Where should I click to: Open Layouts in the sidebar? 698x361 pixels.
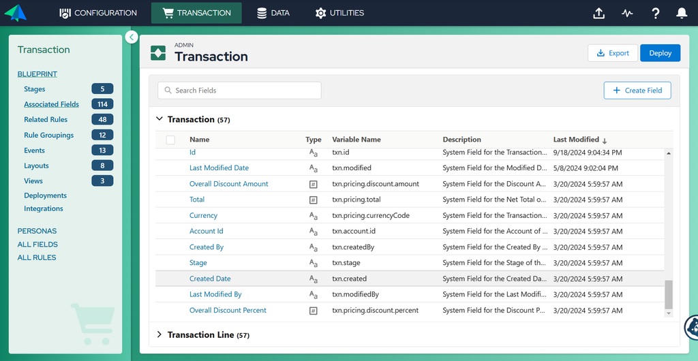click(x=37, y=166)
